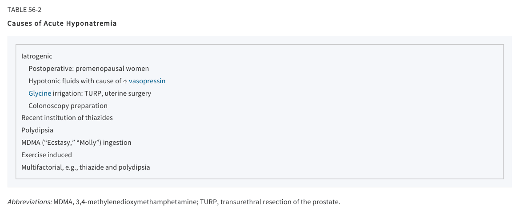
Task: Click the transurethral resection of the prostate text
Action: [x=280, y=202]
